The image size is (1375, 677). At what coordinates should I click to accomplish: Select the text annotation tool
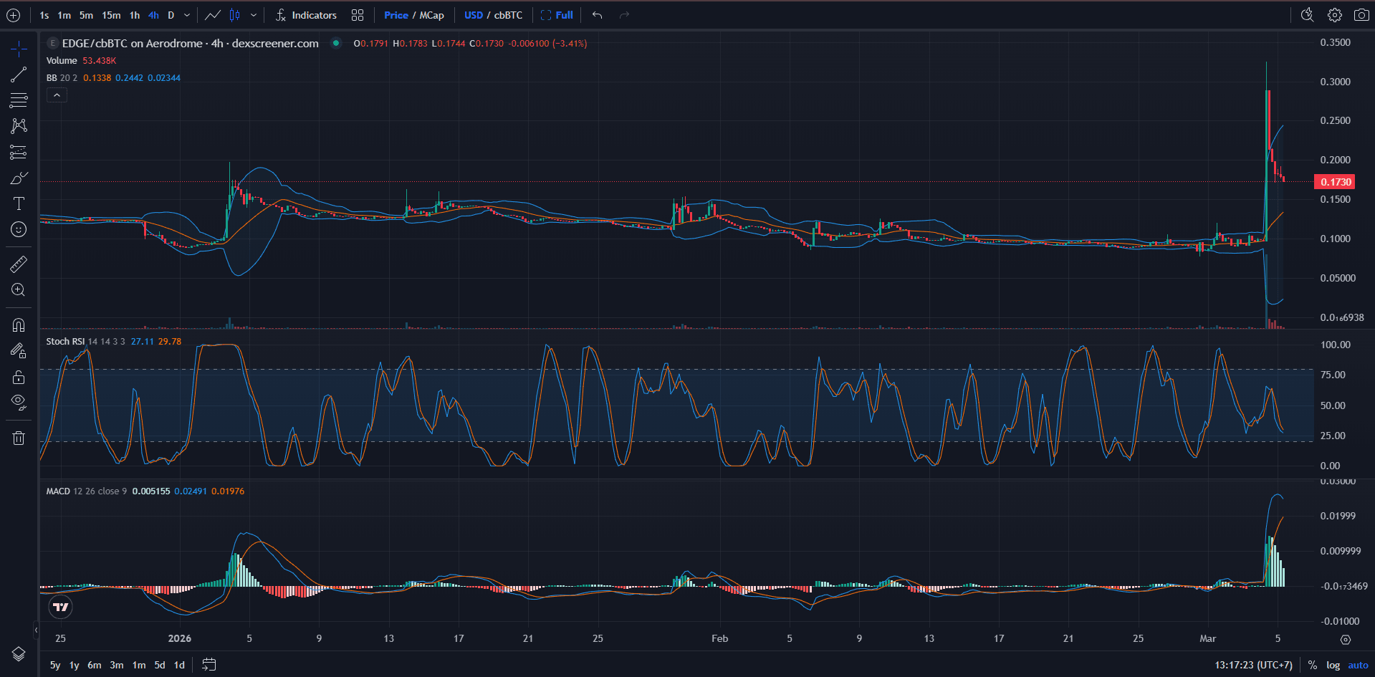coord(18,203)
